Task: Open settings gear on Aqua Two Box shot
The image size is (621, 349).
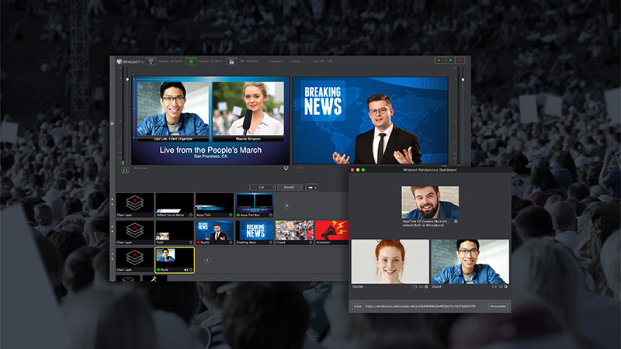Action: coord(270,216)
